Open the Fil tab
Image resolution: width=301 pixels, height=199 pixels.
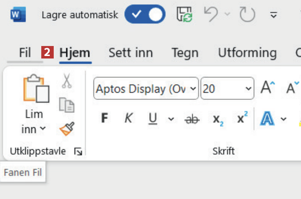(x=25, y=53)
